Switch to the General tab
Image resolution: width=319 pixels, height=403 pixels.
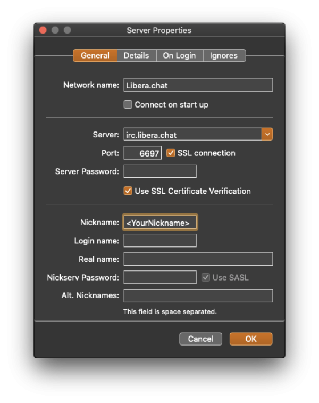click(x=95, y=55)
